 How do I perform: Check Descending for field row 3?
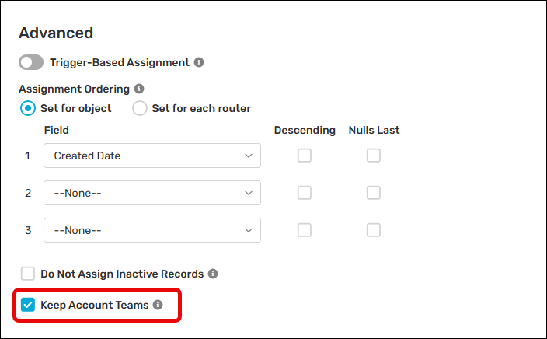pyautogui.click(x=305, y=230)
